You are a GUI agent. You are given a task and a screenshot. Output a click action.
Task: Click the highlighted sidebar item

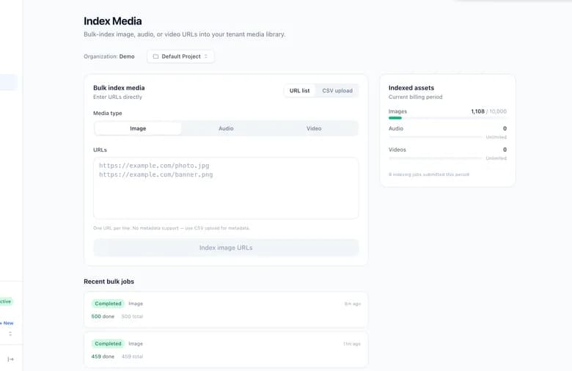point(8,82)
